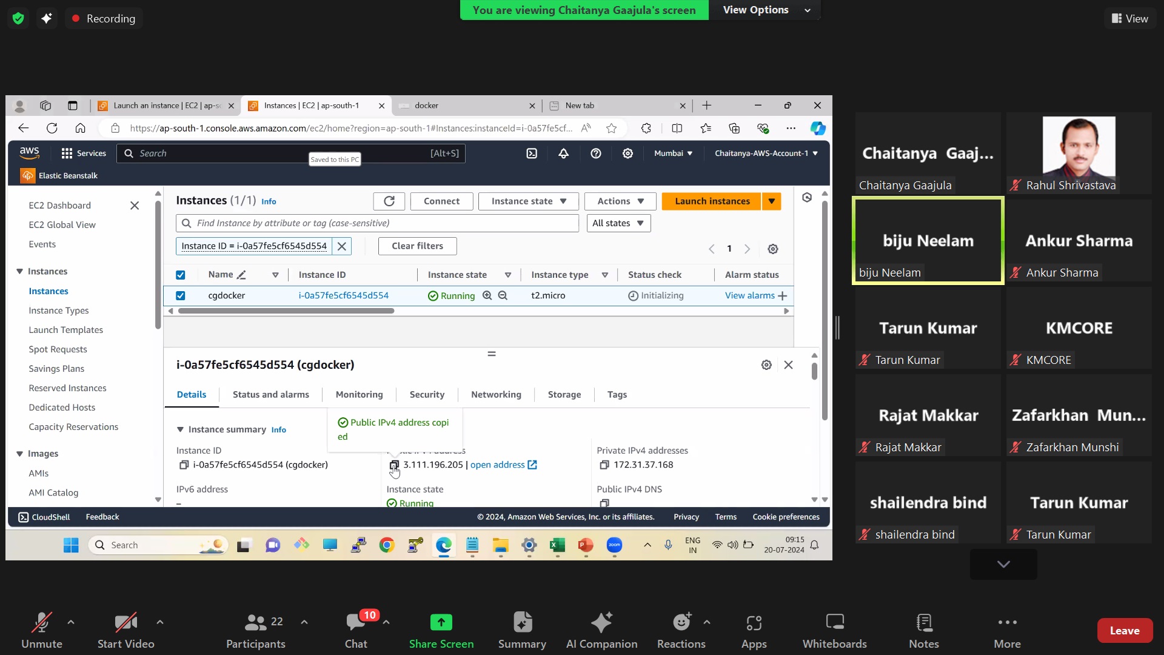Uncheck the cgdocker instance row checkbox

[181, 296]
